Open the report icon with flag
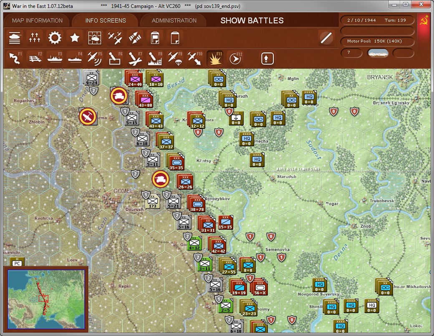 coord(155,38)
